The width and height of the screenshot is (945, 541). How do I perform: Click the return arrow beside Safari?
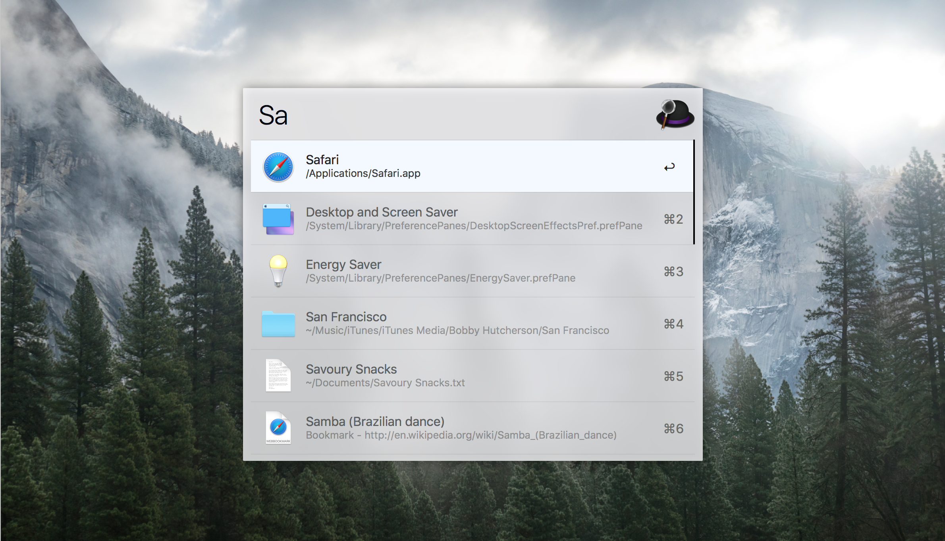[669, 167]
